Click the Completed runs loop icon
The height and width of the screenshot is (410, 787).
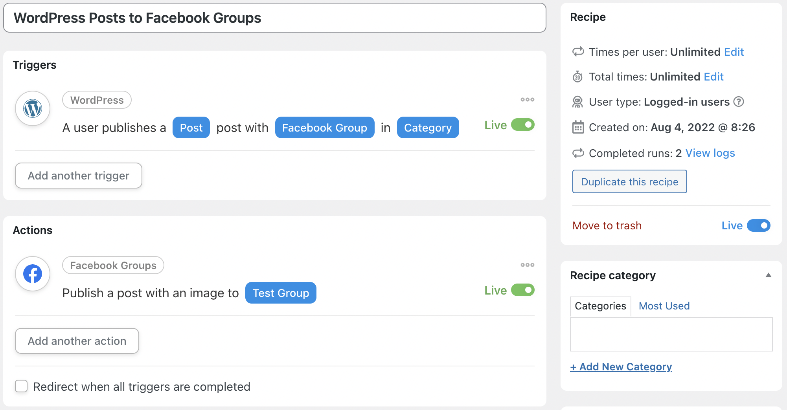(578, 153)
